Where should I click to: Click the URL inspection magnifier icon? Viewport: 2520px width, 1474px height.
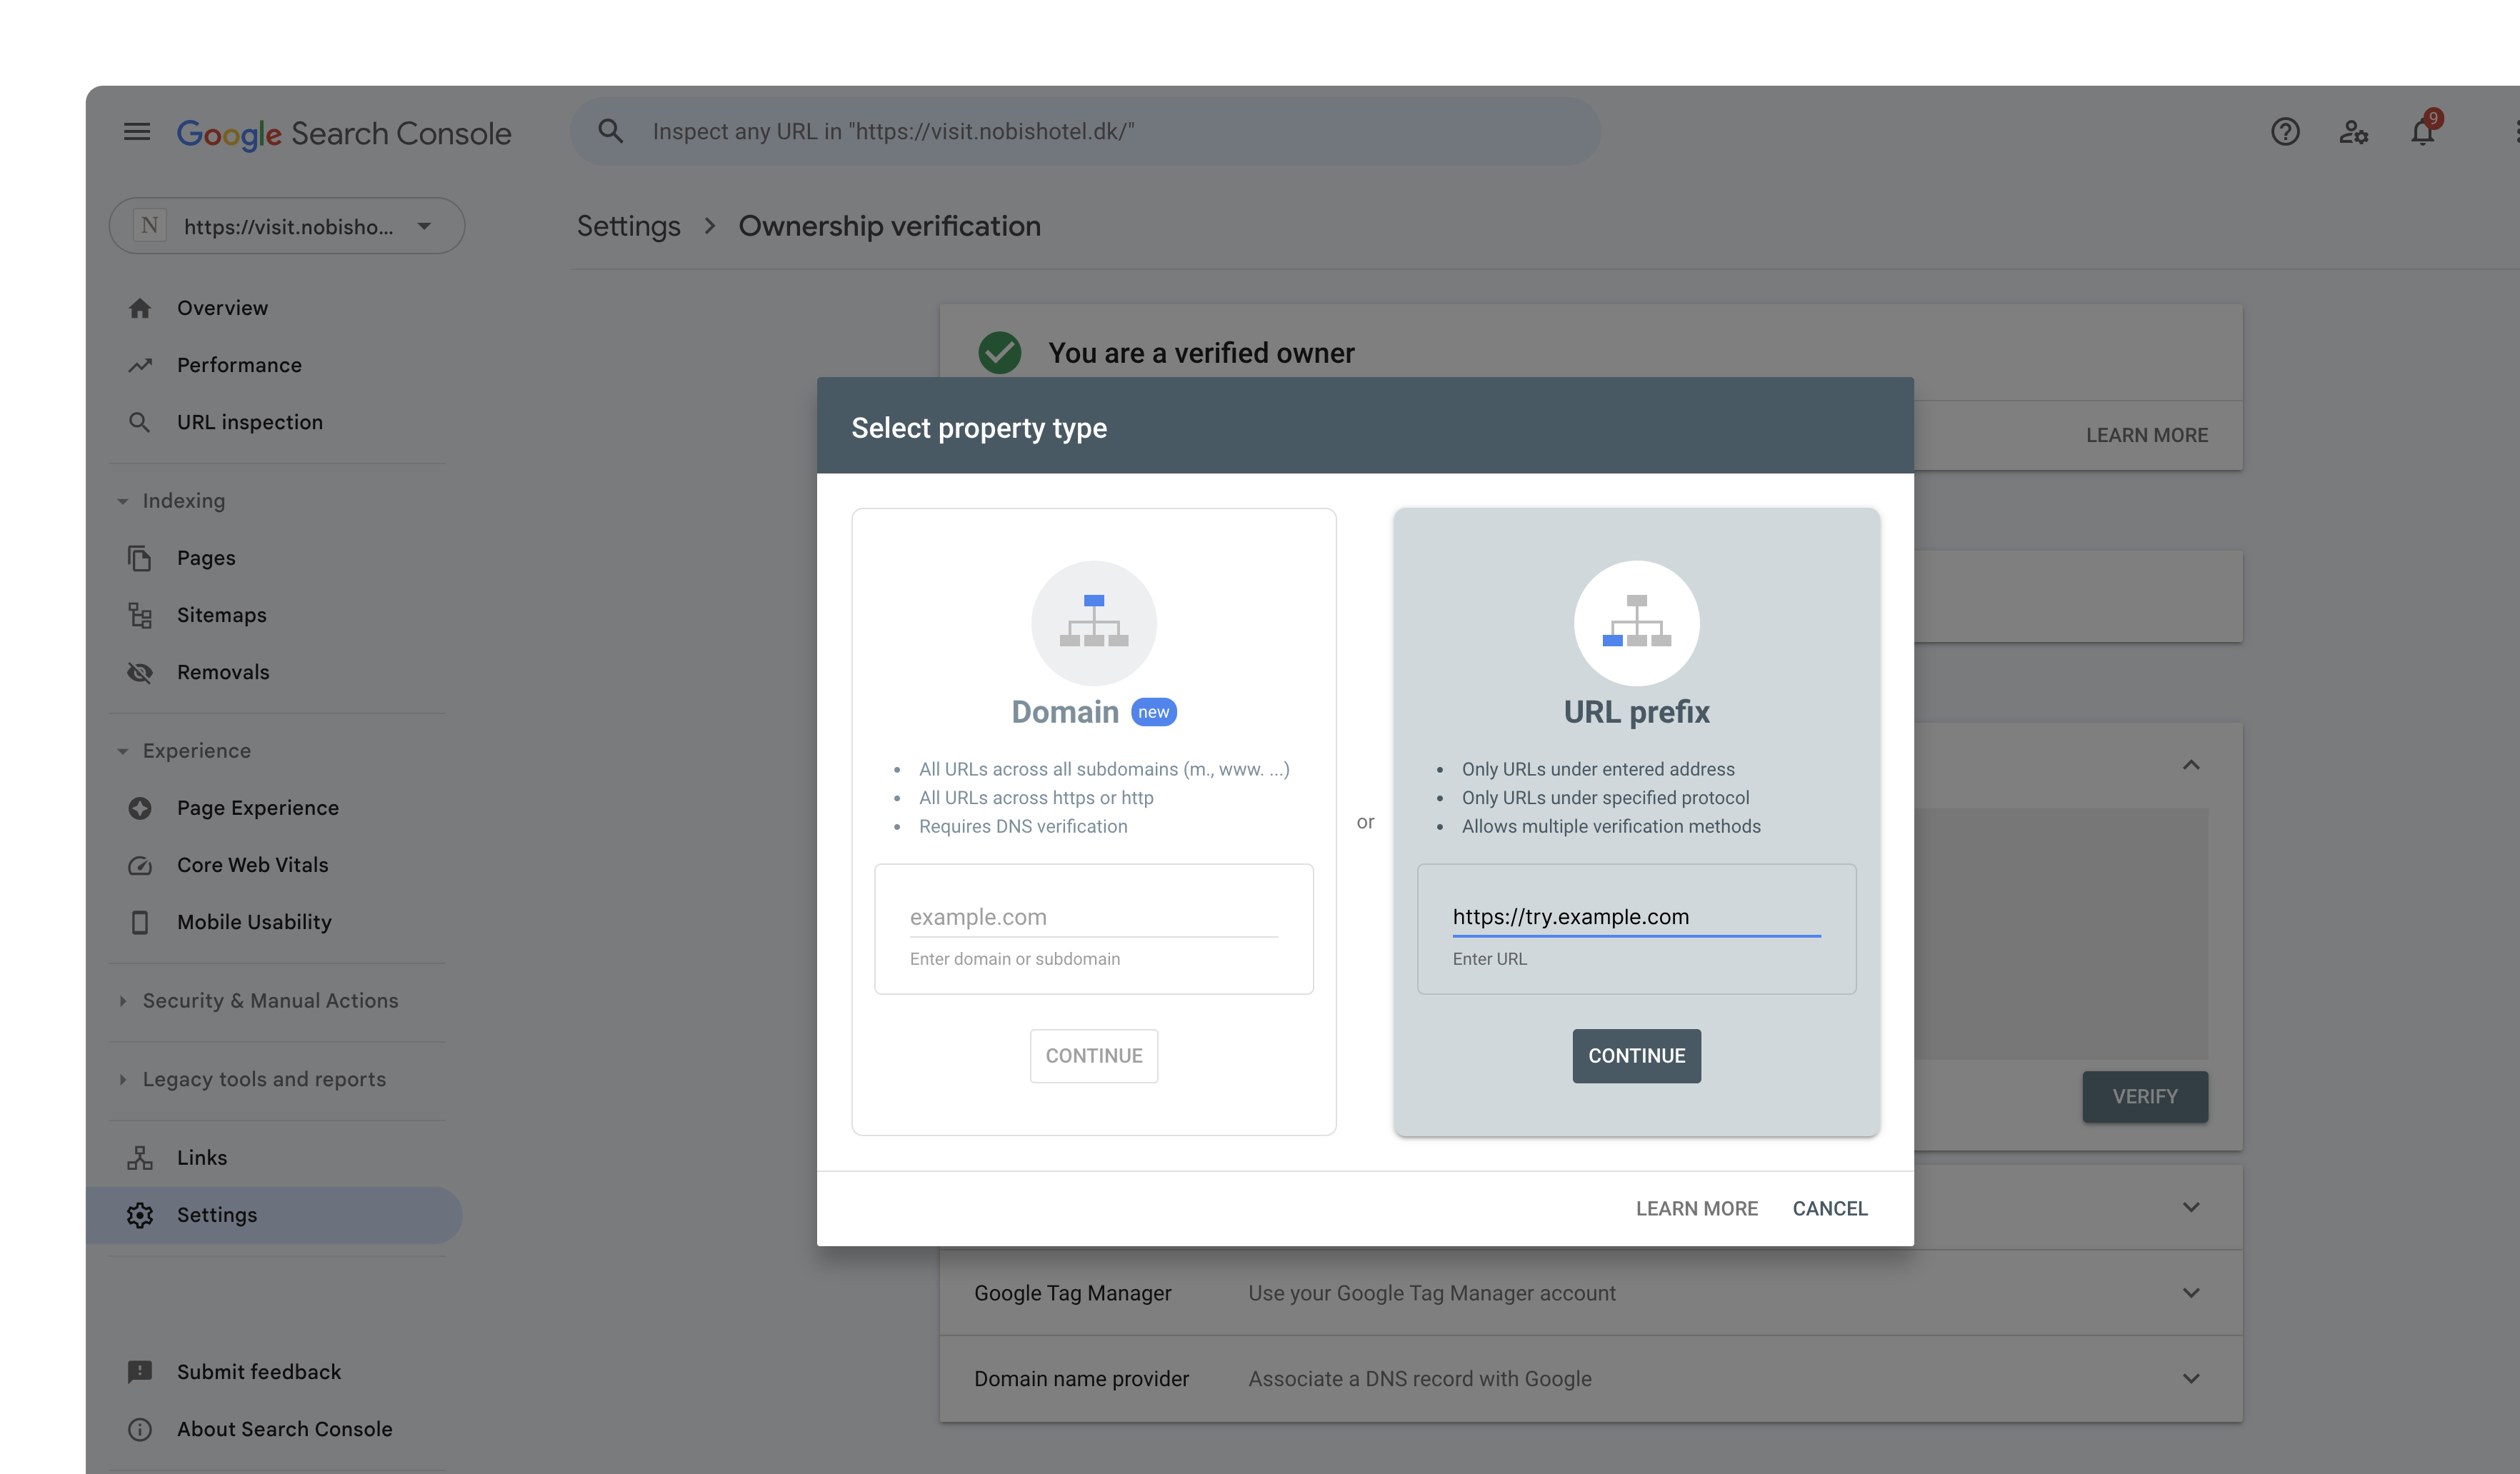[x=140, y=422]
